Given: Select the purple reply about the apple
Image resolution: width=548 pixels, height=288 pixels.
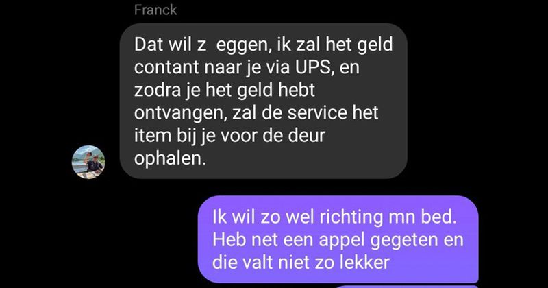Looking at the screenshot, I should point(338,239).
